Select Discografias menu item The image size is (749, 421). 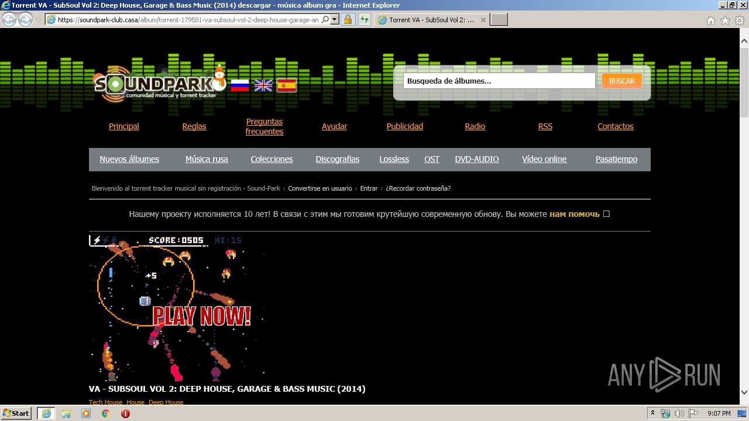tap(338, 159)
